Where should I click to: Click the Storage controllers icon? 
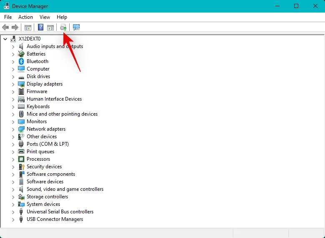21,197
